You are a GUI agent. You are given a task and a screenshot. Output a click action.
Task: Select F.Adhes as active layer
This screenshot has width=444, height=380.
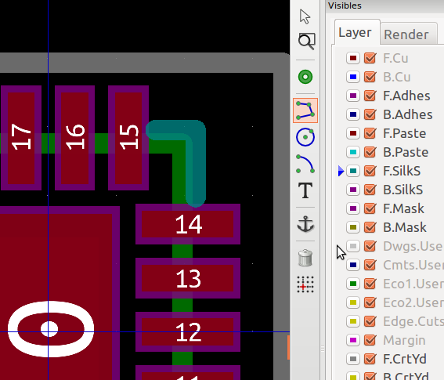pos(406,96)
